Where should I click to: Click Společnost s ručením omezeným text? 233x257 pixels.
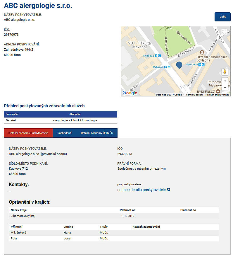click(141, 169)
